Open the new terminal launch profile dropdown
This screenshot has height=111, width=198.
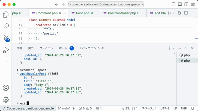point(174,48)
